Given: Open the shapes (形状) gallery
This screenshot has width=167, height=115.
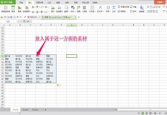Looking at the screenshot, I should click(73, 9).
